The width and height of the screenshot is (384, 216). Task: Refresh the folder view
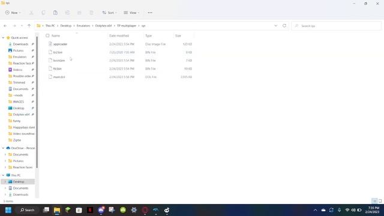(284, 26)
